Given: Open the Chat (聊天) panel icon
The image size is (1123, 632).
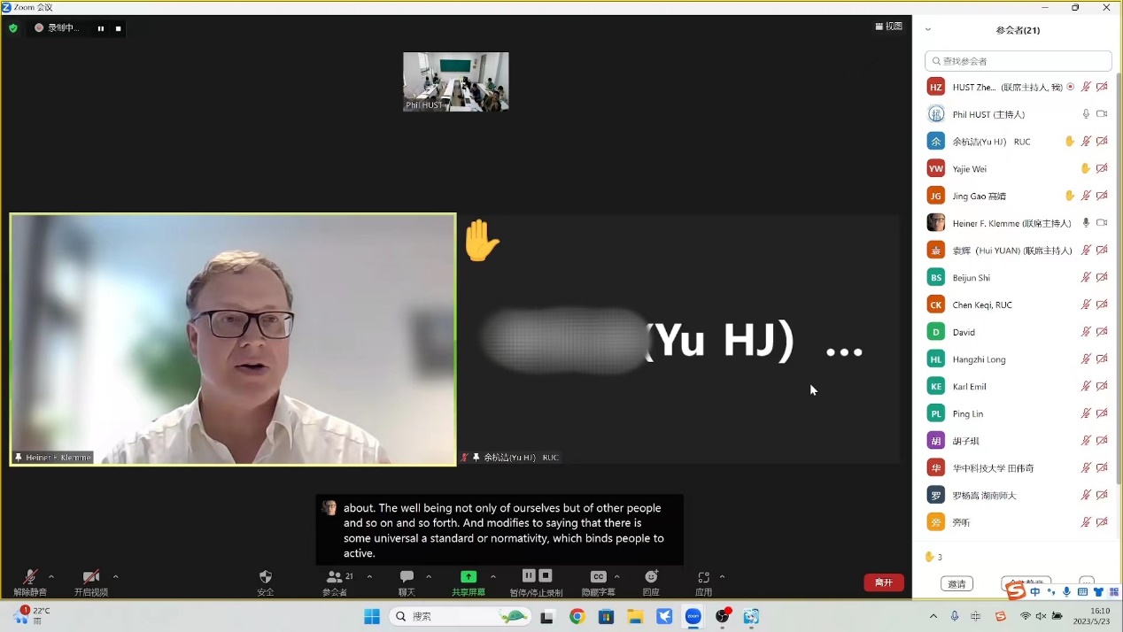Looking at the screenshot, I should [x=407, y=577].
